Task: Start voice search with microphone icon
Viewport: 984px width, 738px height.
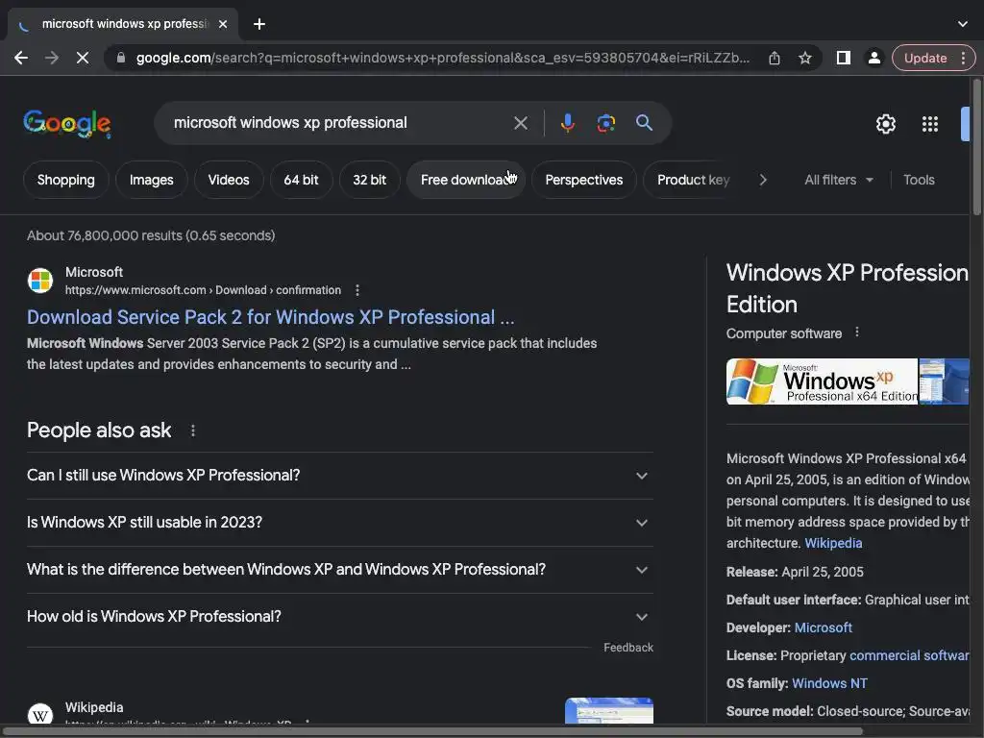Action: tap(567, 123)
